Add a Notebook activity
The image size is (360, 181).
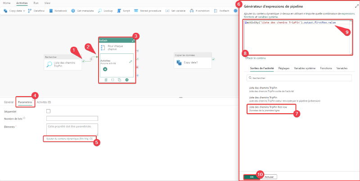(x=58, y=11)
